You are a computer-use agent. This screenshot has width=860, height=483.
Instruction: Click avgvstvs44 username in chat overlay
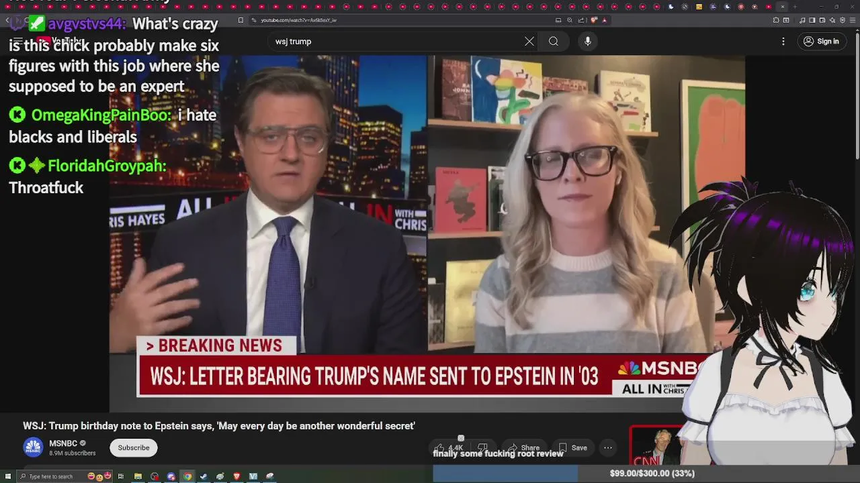tap(86, 24)
